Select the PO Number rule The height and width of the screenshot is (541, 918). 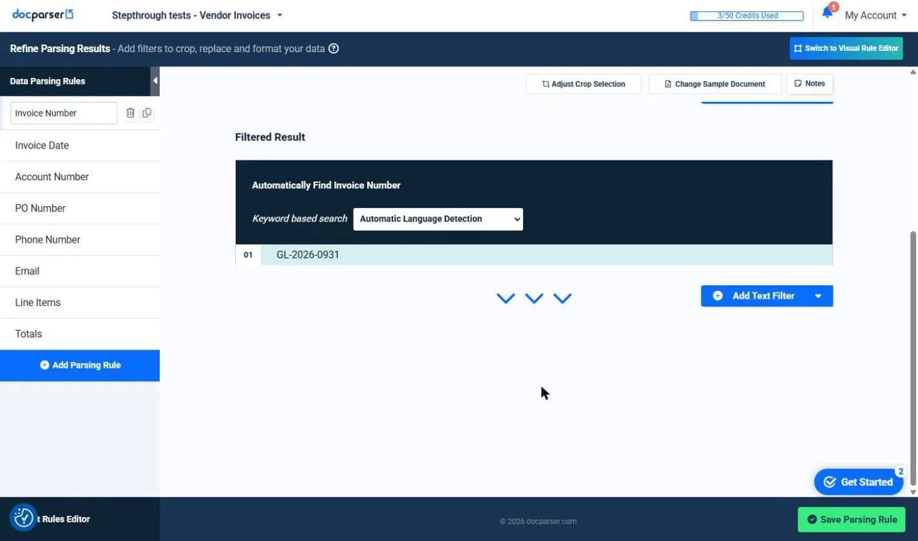point(80,209)
